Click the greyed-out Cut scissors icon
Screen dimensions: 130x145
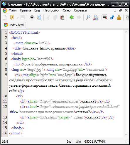pyautogui.click(x=48, y=18)
